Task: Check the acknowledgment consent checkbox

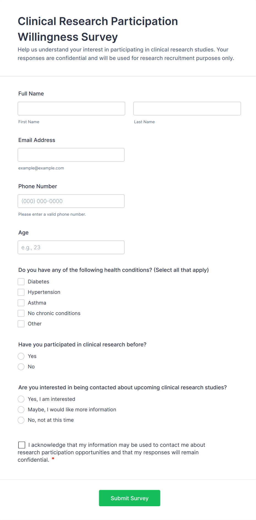Action: [22, 445]
